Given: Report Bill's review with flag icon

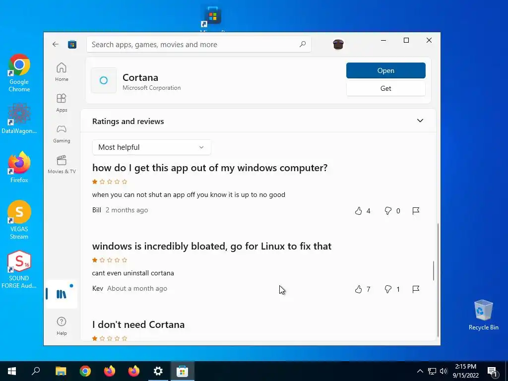Looking at the screenshot, I should (x=416, y=211).
